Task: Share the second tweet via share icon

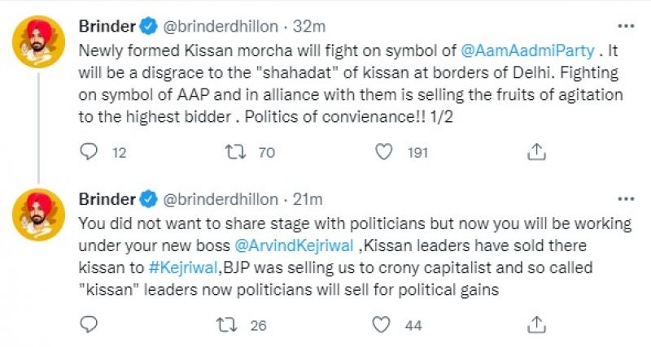Action: pyautogui.click(x=536, y=325)
